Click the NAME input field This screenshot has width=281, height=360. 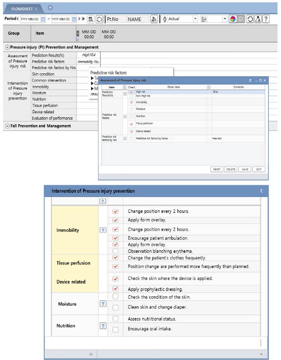[x=138, y=19]
